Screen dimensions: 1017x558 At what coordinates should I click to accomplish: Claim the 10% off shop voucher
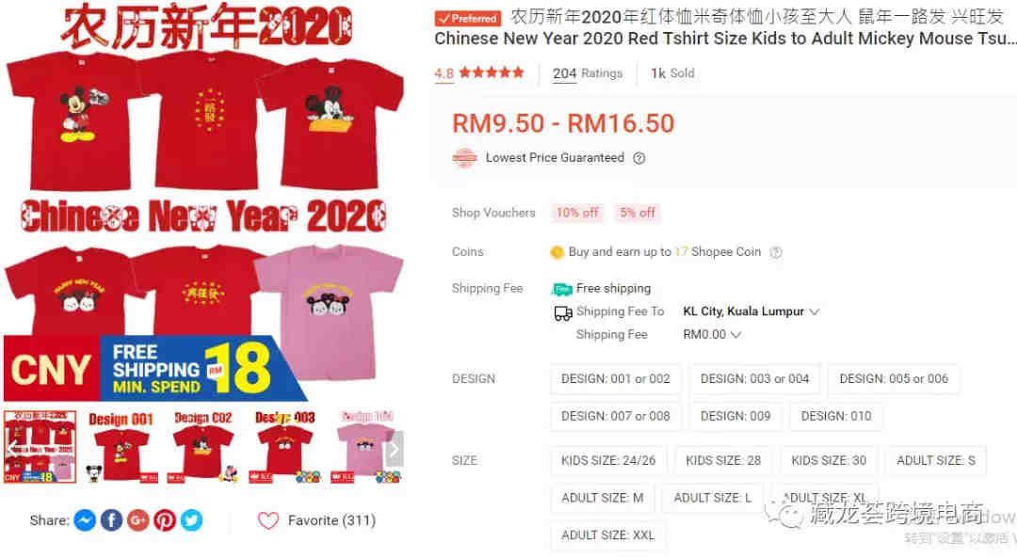577,213
